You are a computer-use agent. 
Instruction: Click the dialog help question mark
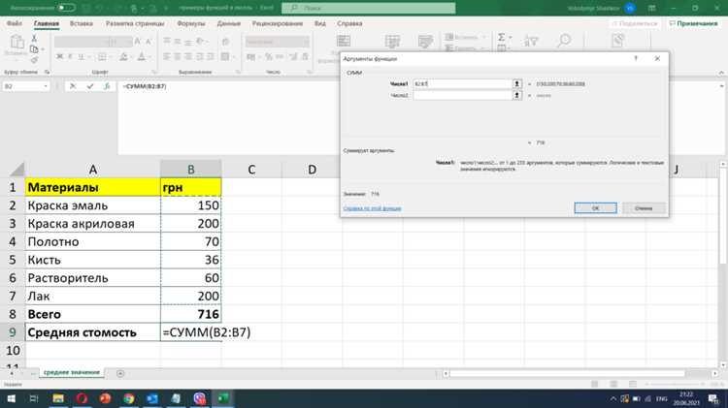636,58
